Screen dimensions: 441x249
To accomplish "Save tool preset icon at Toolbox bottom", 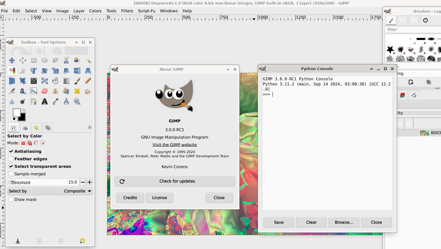I will click(x=18, y=241).
